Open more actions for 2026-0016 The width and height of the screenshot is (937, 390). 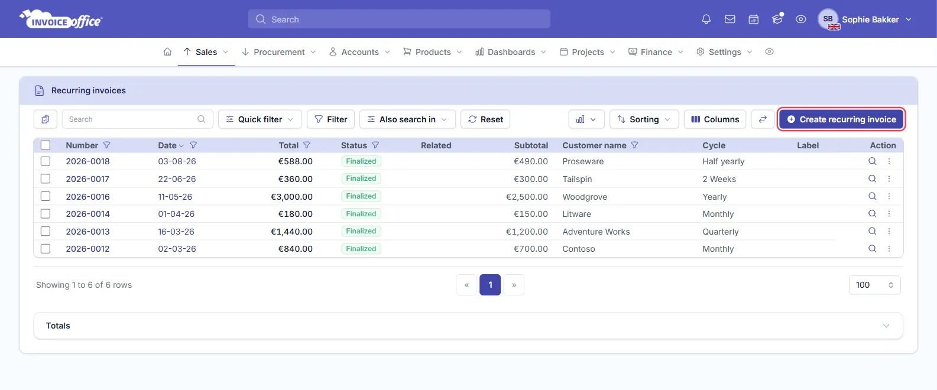tap(889, 196)
